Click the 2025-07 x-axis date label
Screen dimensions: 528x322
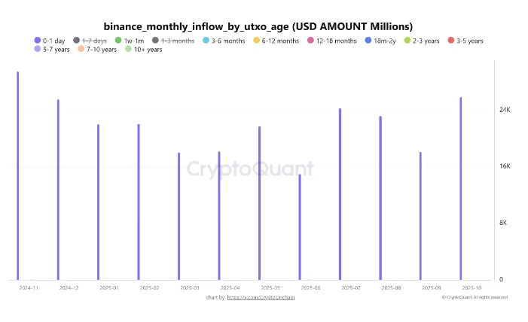click(x=351, y=287)
